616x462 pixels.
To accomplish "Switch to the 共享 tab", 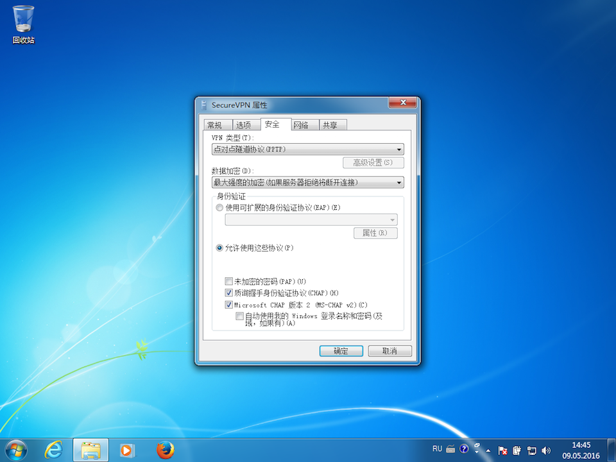I will pos(333,125).
